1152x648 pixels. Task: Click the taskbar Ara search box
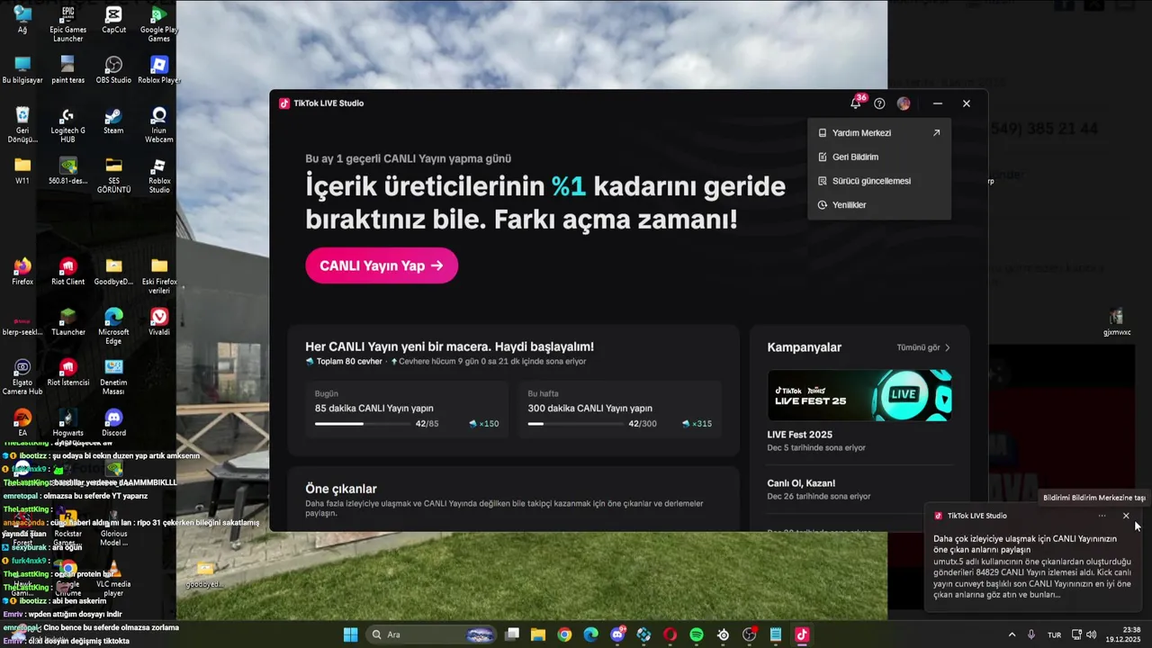tap(432, 634)
